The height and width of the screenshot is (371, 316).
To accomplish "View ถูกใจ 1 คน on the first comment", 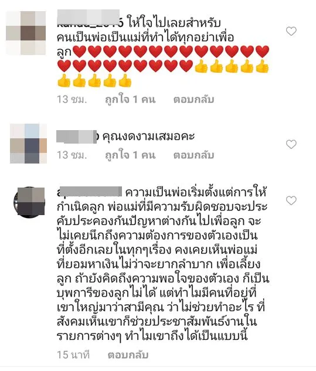I will pos(130,100).
